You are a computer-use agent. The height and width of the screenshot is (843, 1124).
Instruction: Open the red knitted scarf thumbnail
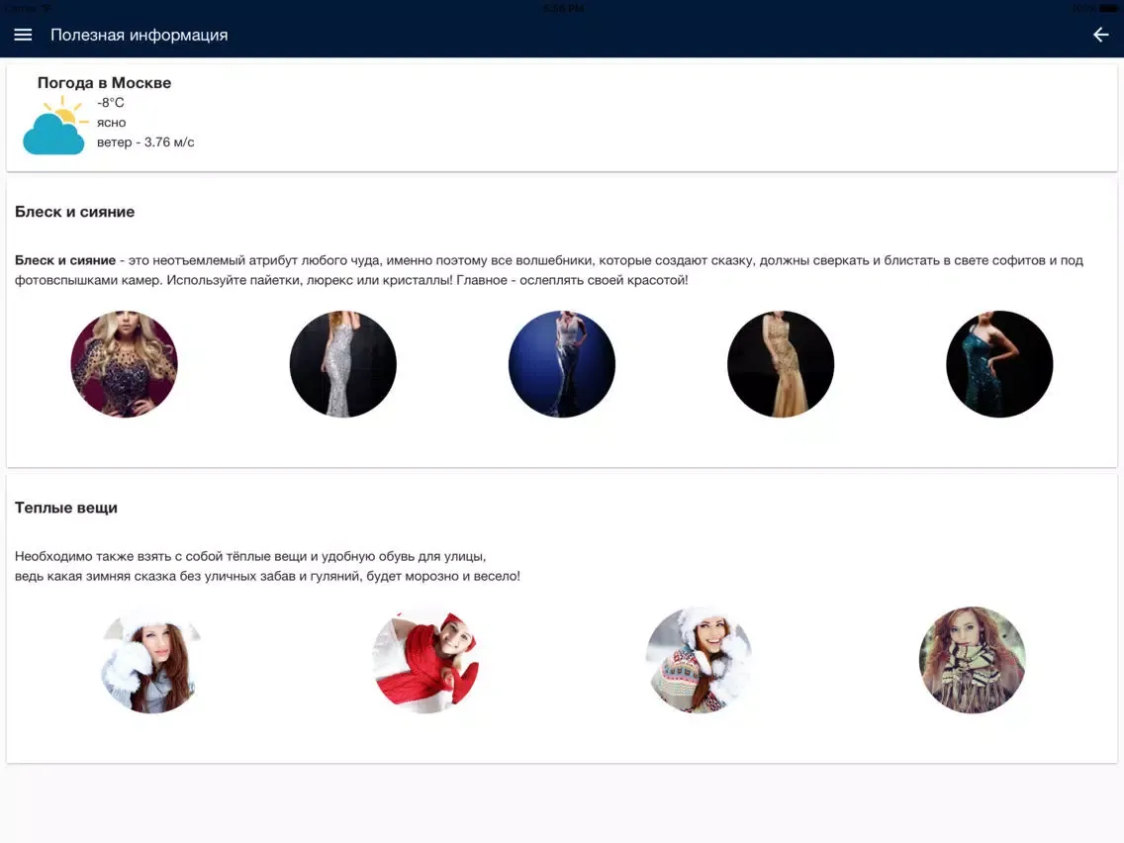click(425, 660)
